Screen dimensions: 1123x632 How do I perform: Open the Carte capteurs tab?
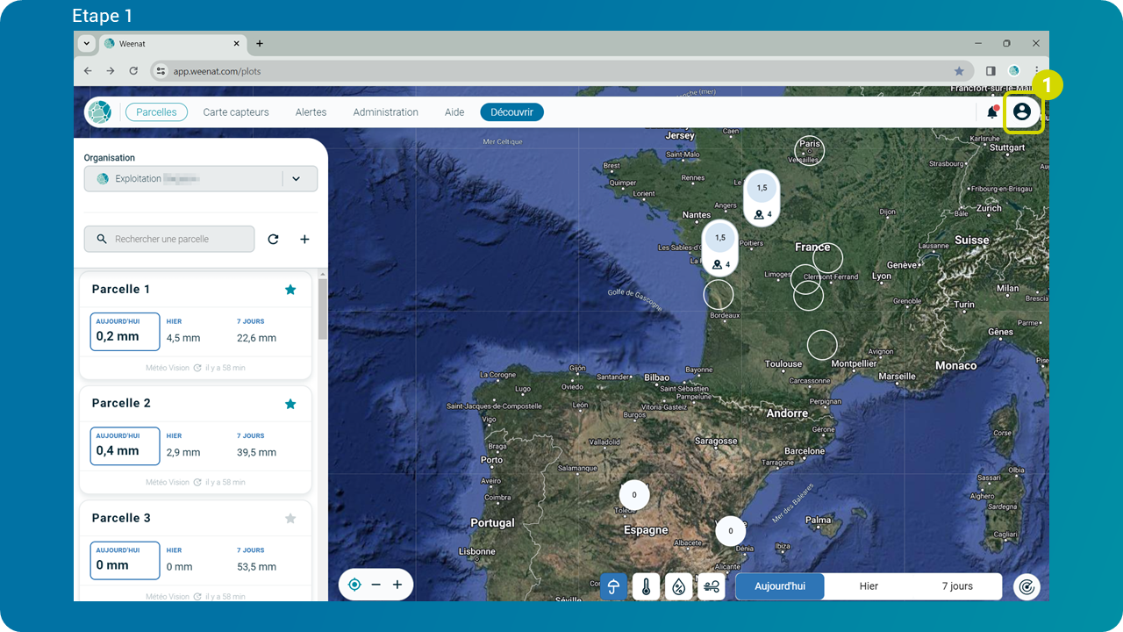[236, 112]
